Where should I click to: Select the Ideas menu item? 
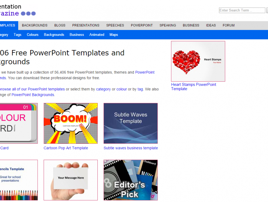(211, 25)
